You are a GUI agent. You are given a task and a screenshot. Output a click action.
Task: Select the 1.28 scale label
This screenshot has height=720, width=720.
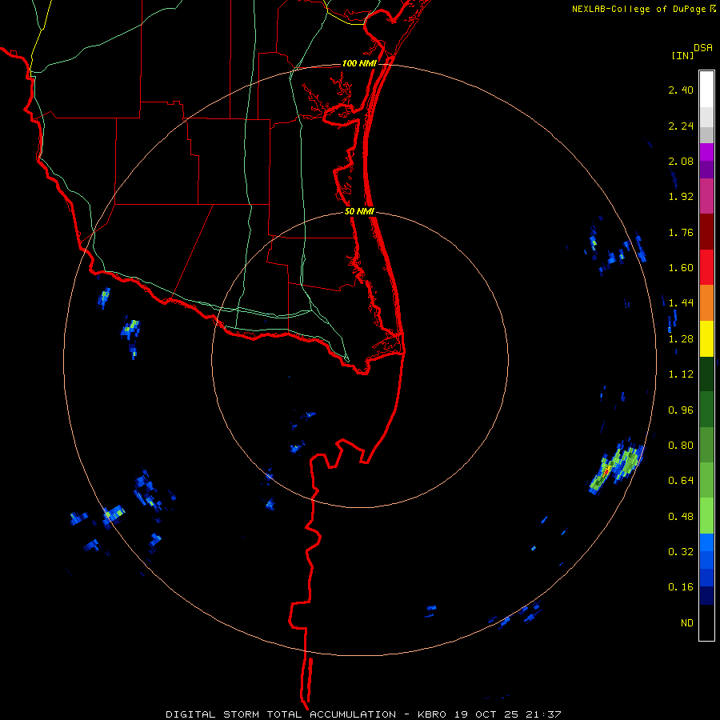coord(681,339)
